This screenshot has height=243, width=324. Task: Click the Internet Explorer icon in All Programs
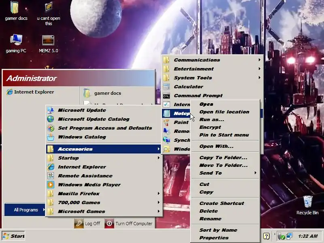51,167
